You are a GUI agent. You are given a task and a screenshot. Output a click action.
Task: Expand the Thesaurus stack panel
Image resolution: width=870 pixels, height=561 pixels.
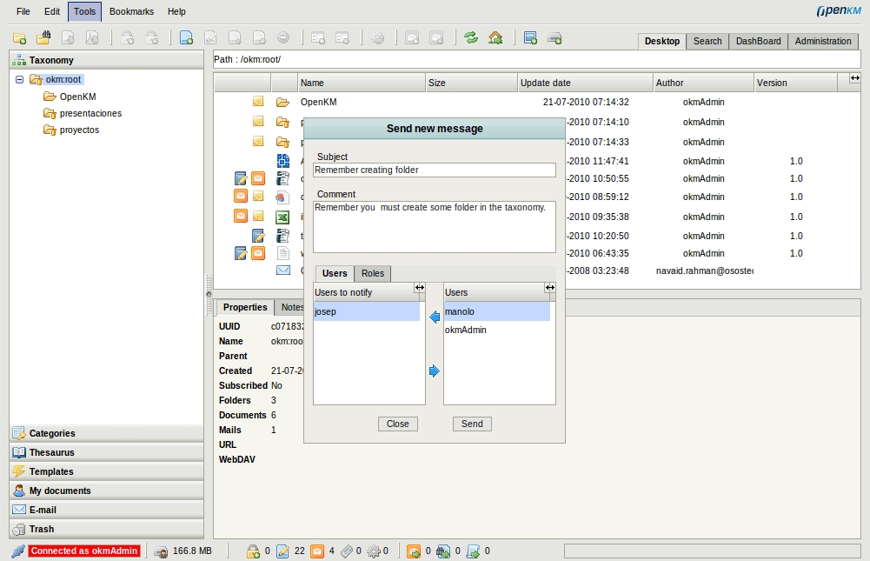point(107,452)
